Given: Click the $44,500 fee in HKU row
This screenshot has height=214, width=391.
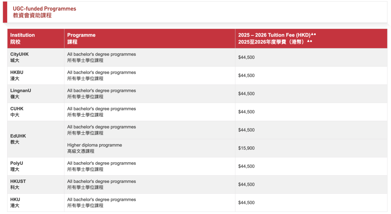Looking at the screenshot, I should 247,203.
